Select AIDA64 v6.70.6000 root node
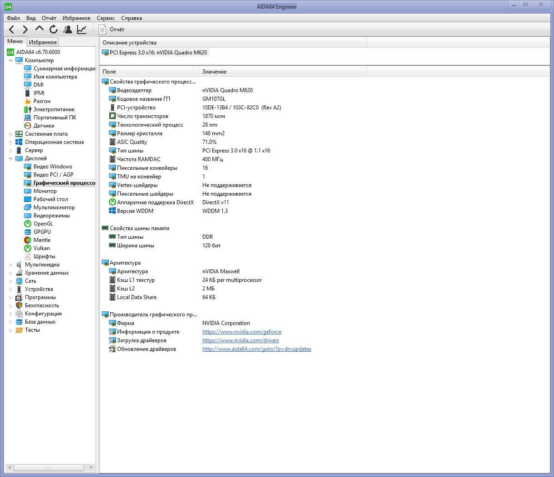 [33, 52]
